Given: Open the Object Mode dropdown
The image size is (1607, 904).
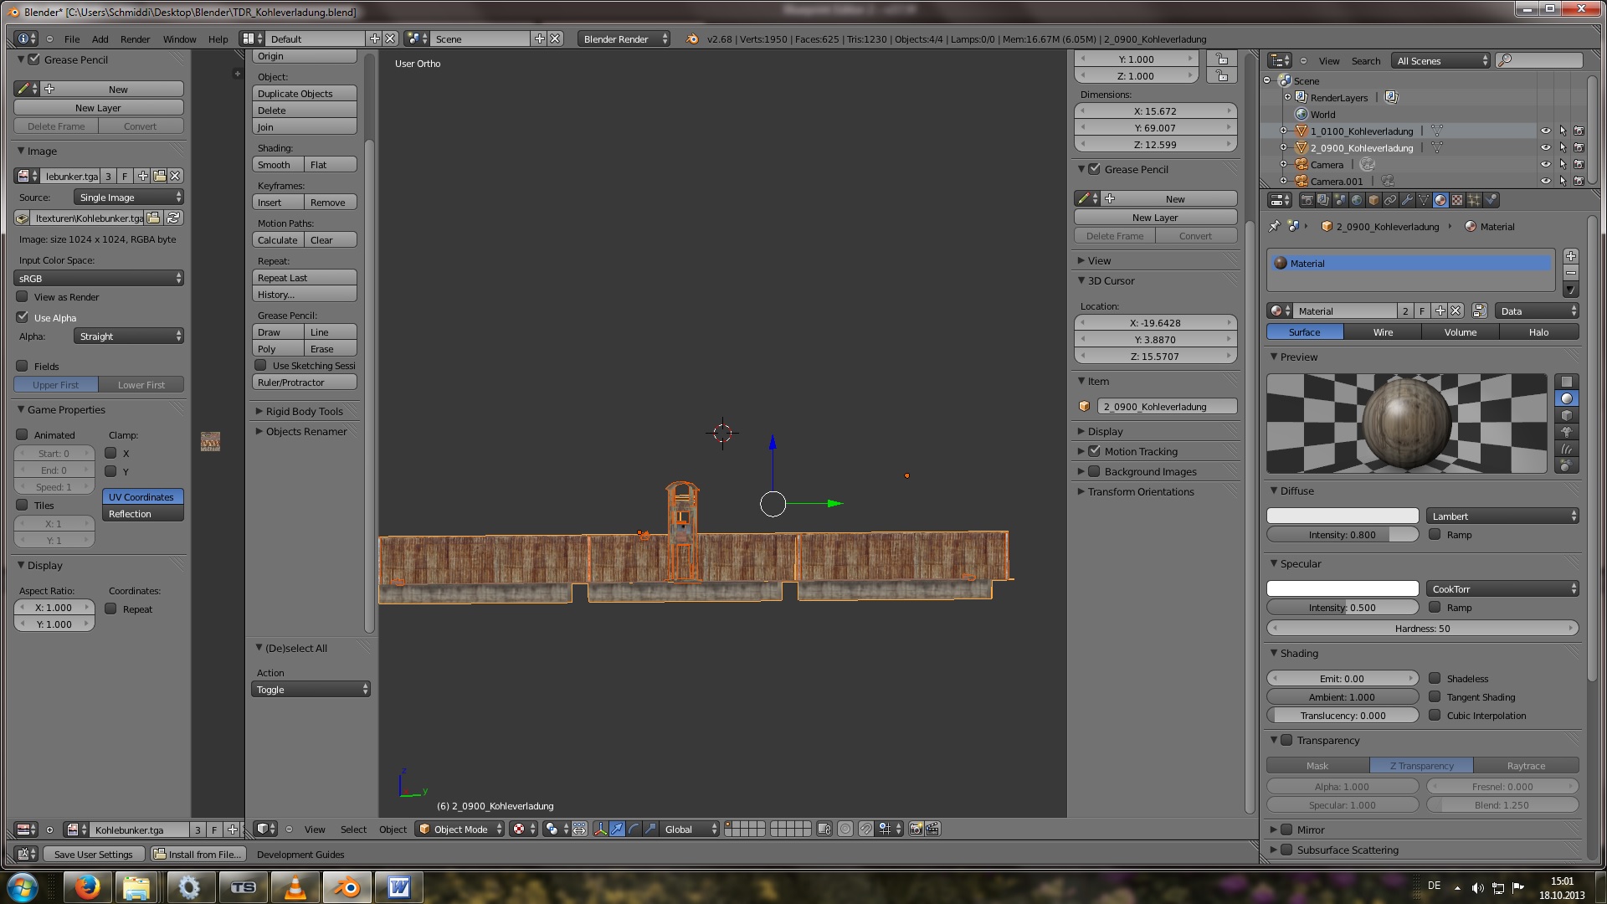Looking at the screenshot, I should coord(460,830).
